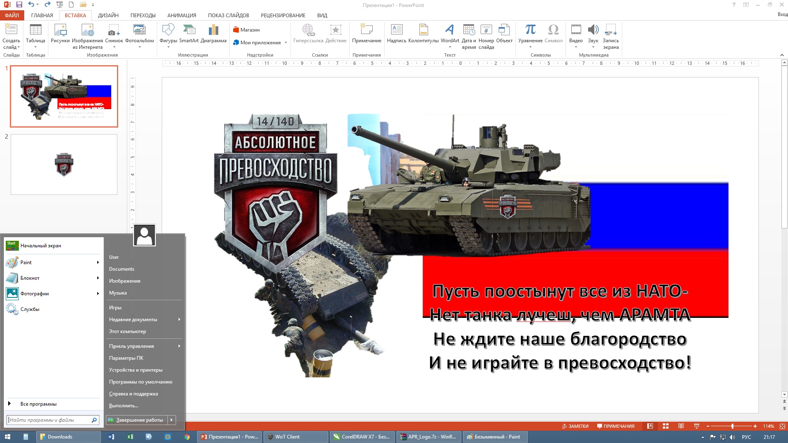Open the Store (Магазин) add-ins
Viewport: 788px width, 443px height.
click(x=247, y=30)
